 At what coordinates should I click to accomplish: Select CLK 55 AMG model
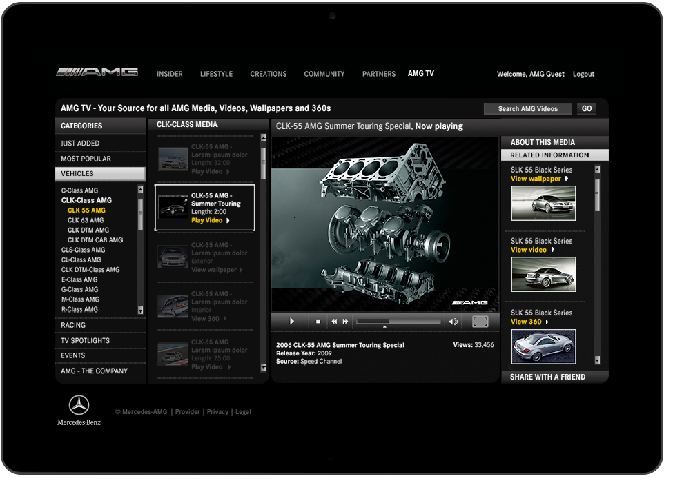tap(86, 210)
